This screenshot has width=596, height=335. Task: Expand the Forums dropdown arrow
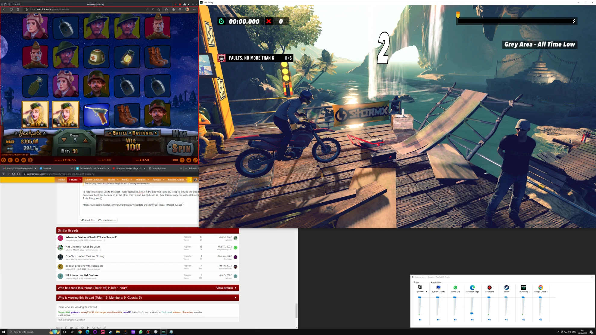(x=80, y=180)
